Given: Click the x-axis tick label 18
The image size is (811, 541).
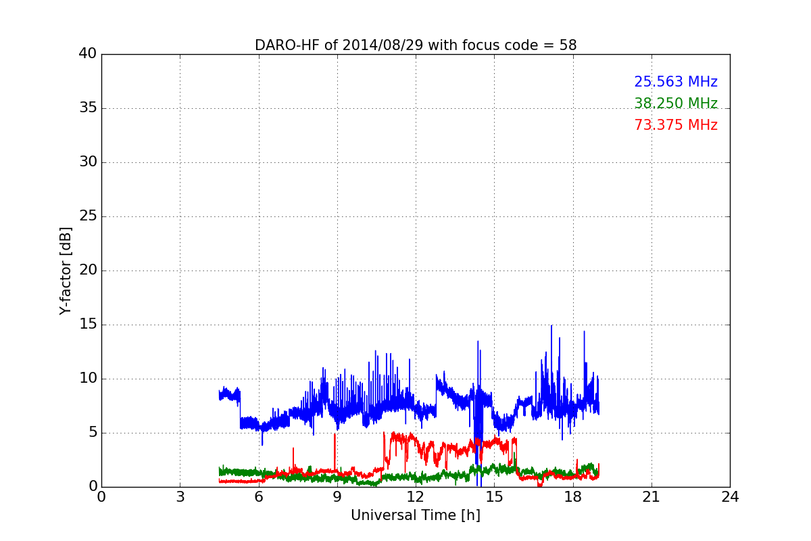Looking at the screenshot, I should (x=573, y=497).
